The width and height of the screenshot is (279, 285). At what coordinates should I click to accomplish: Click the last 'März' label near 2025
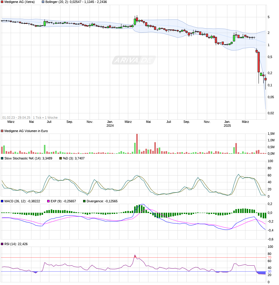click(245, 122)
